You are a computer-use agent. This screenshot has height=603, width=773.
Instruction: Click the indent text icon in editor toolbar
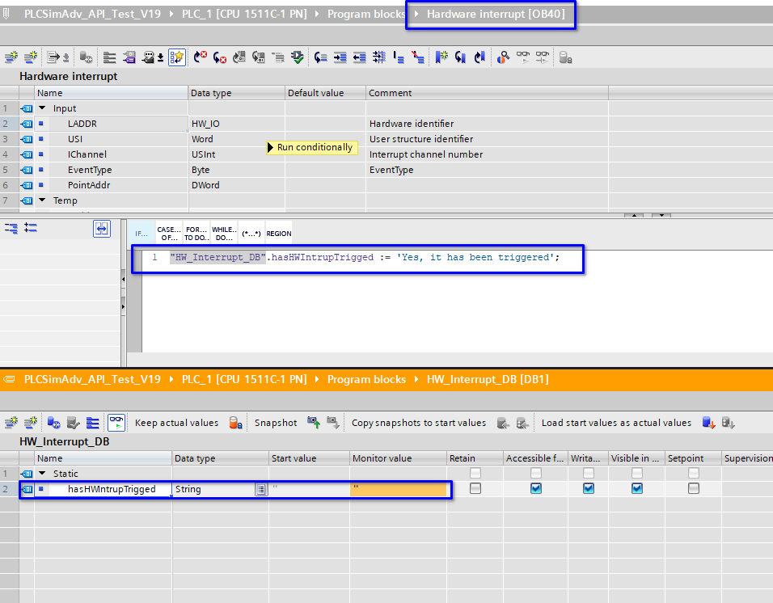tap(340, 57)
